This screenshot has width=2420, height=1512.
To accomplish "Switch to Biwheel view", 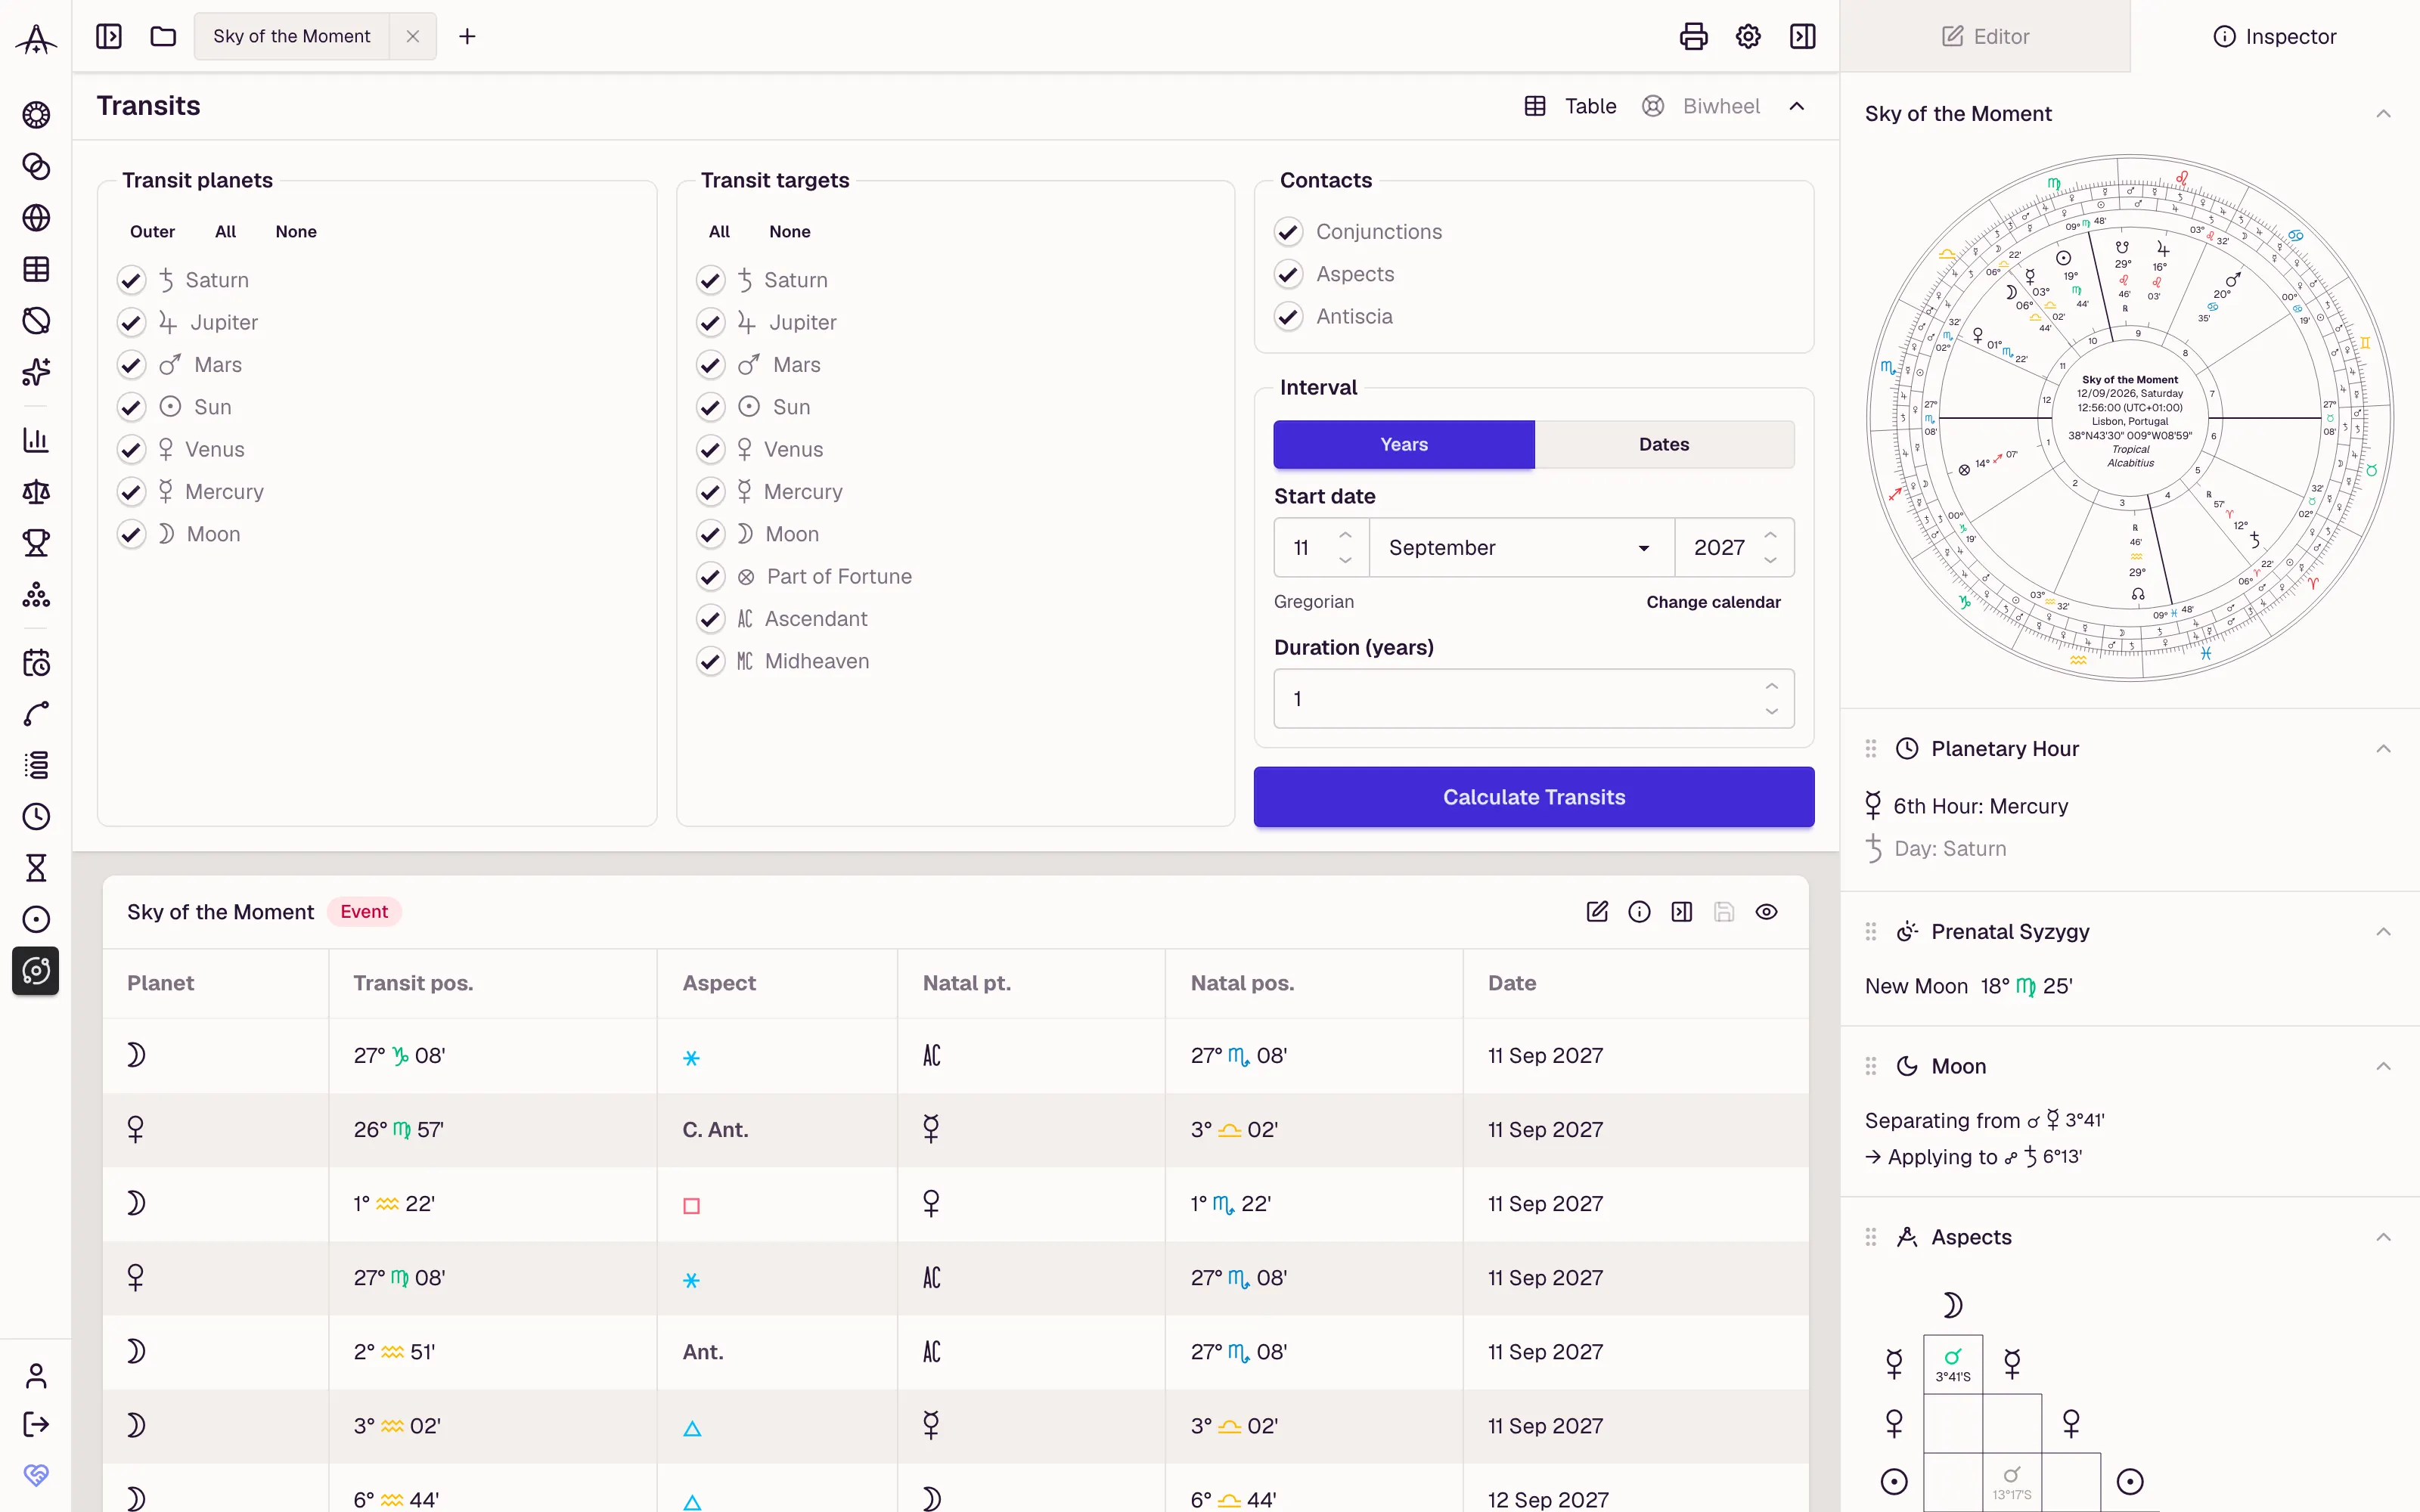I will click(x=1700, y=106).
